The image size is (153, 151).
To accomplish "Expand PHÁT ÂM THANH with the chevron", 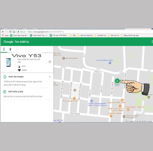I will point(50,77).
